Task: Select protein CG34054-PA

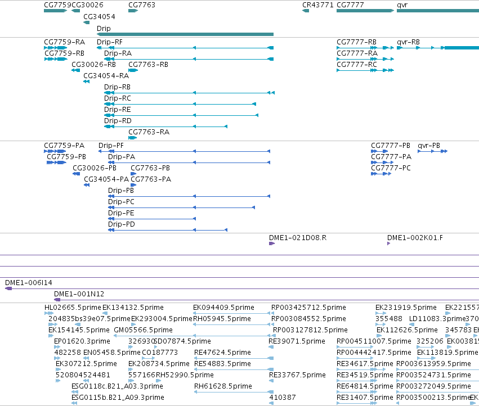Action: pos(106,179)
